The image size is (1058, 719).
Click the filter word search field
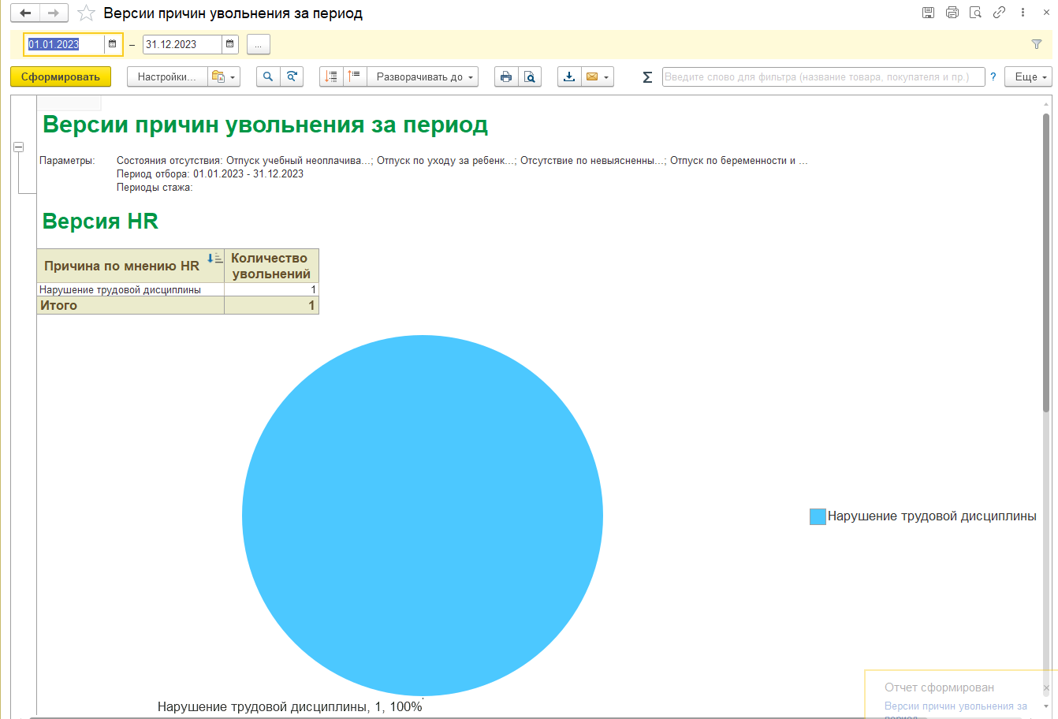tap(823, 76)
